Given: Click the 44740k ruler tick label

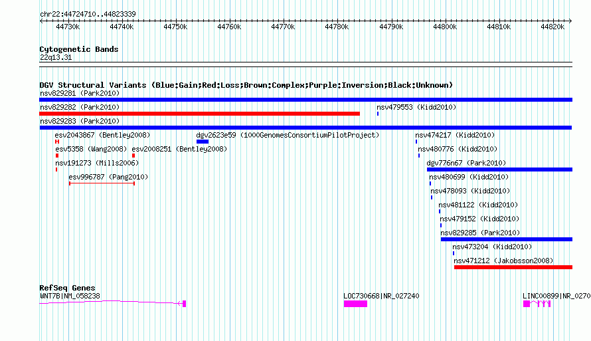Looking at the screenshot, I should [x=122, y=27].
